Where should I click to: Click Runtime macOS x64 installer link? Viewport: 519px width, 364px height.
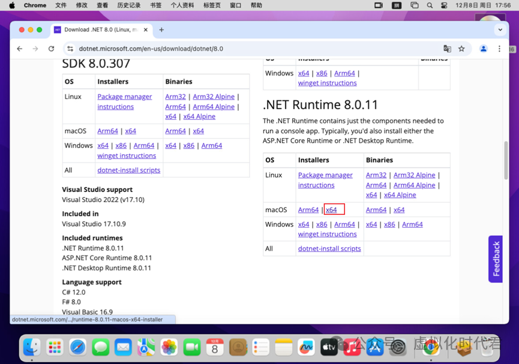(x=331, y=210)
